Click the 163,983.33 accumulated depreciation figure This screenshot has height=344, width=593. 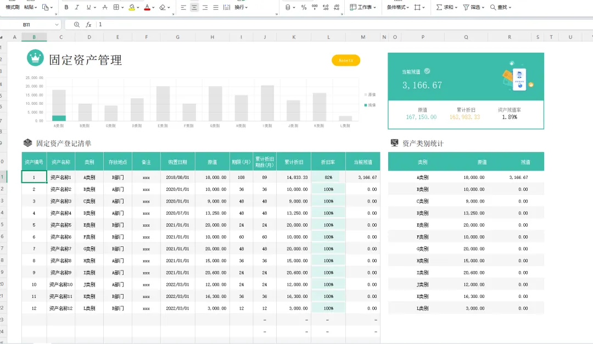(465, 117)
